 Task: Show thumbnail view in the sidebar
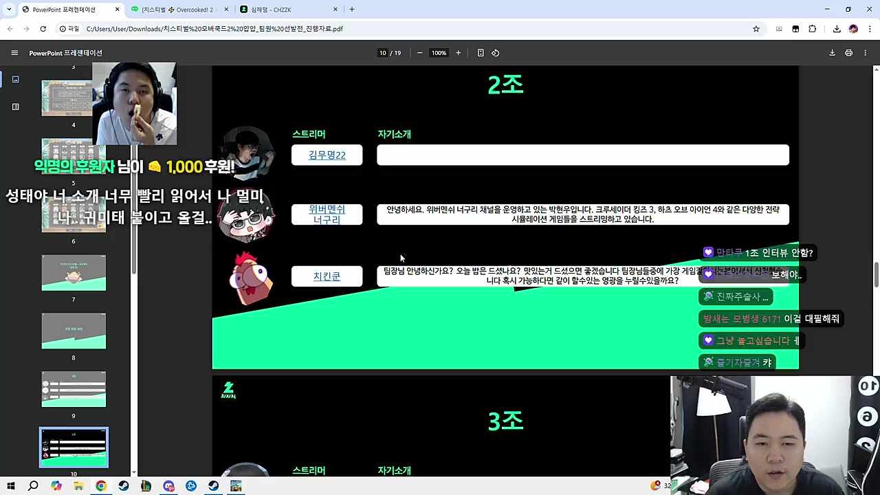[x=15, y=79]
